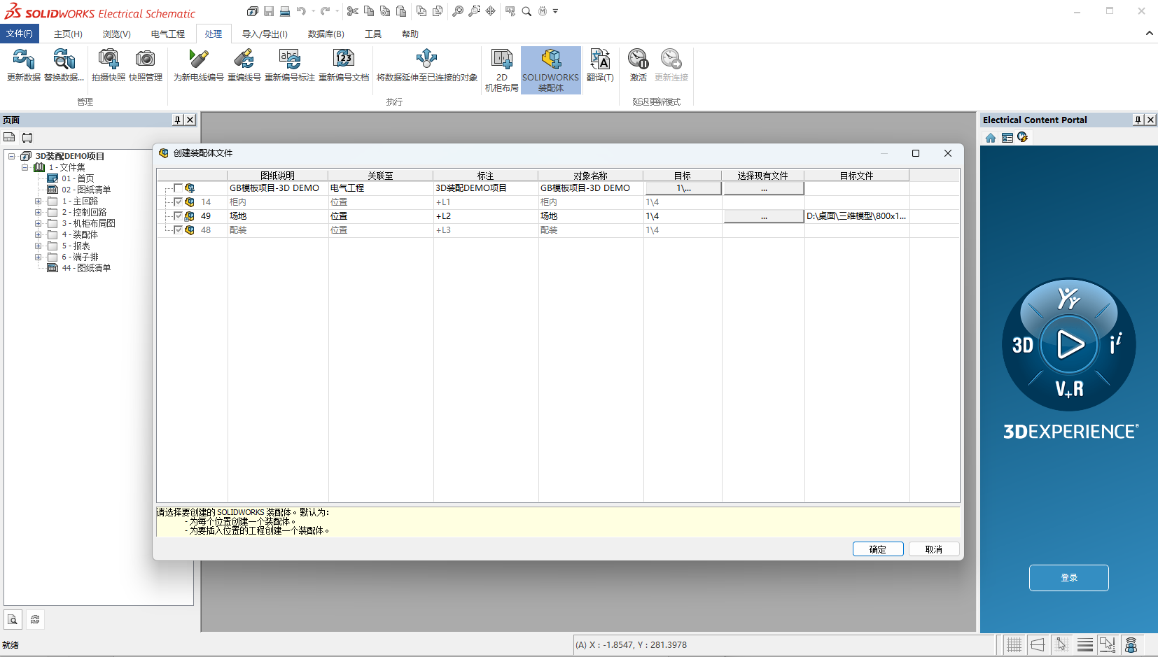Click the Zoom Extents magnifier icon
Screen dimensions: 1158x657
458,11
